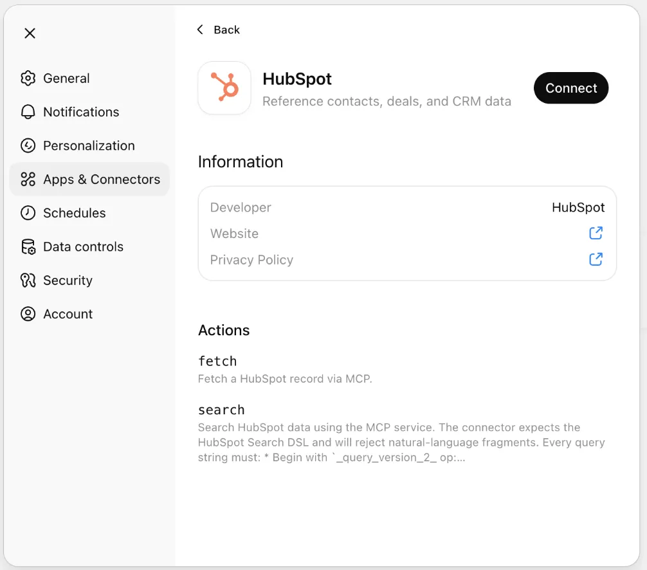The width and height of the screenshot is (647, 570).
Task: Open the Privacy Policy external link icon
Action: click(x=596, y=259)
